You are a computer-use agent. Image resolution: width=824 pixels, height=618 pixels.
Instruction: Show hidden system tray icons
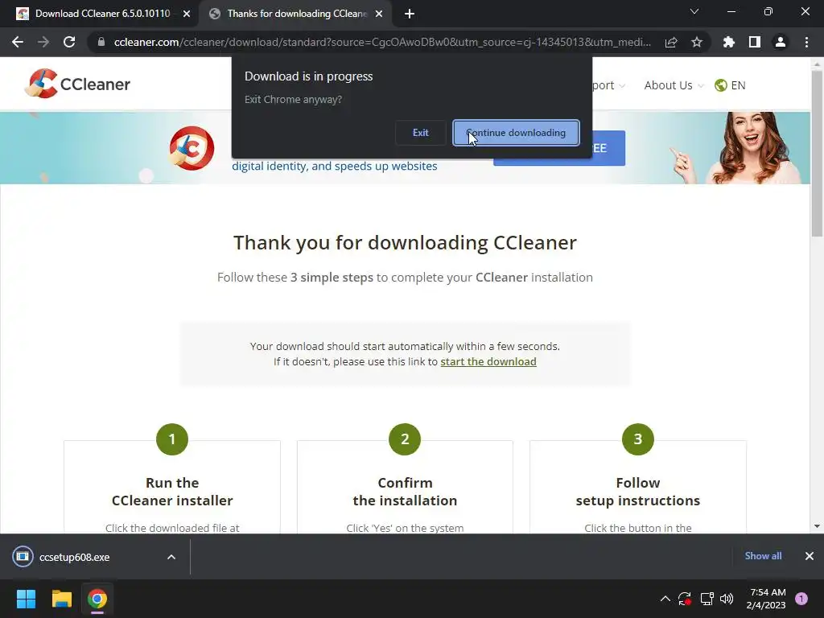pos(665,599)
